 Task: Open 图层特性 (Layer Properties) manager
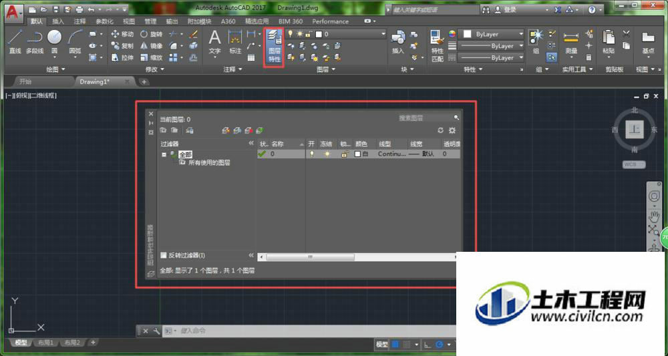274,46
